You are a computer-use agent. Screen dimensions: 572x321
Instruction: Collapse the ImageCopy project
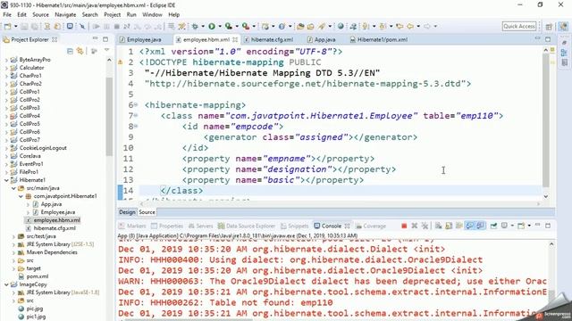[6, 284]
